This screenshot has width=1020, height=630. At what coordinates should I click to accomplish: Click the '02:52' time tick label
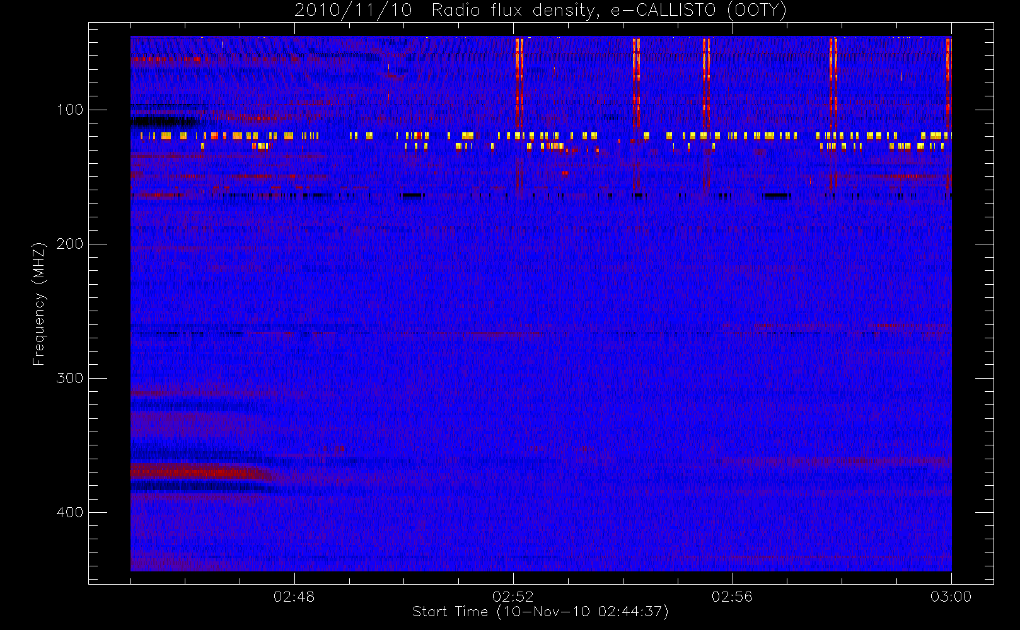click(x=513, y=597)
